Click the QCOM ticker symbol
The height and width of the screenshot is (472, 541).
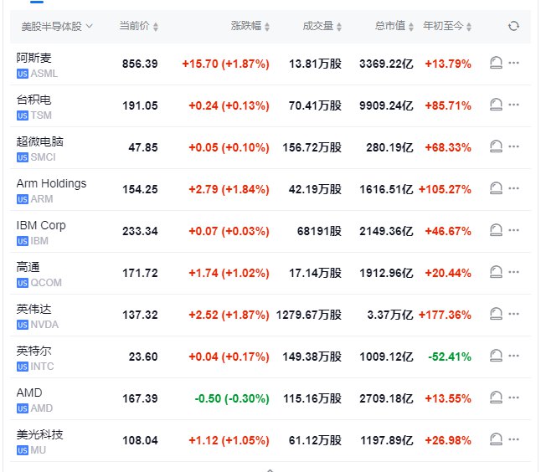(46, 283)
